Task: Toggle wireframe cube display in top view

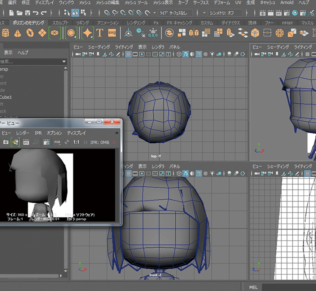Action: point(179,54)
